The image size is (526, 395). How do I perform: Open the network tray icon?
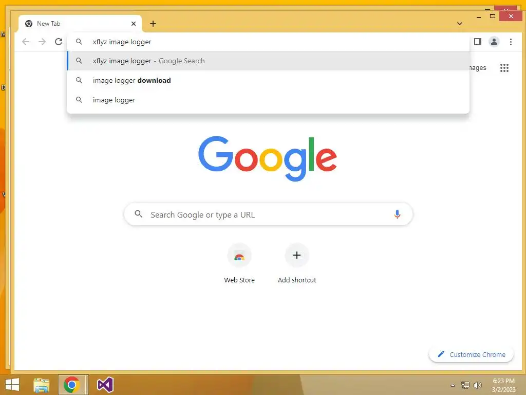[x=465, y=385]
